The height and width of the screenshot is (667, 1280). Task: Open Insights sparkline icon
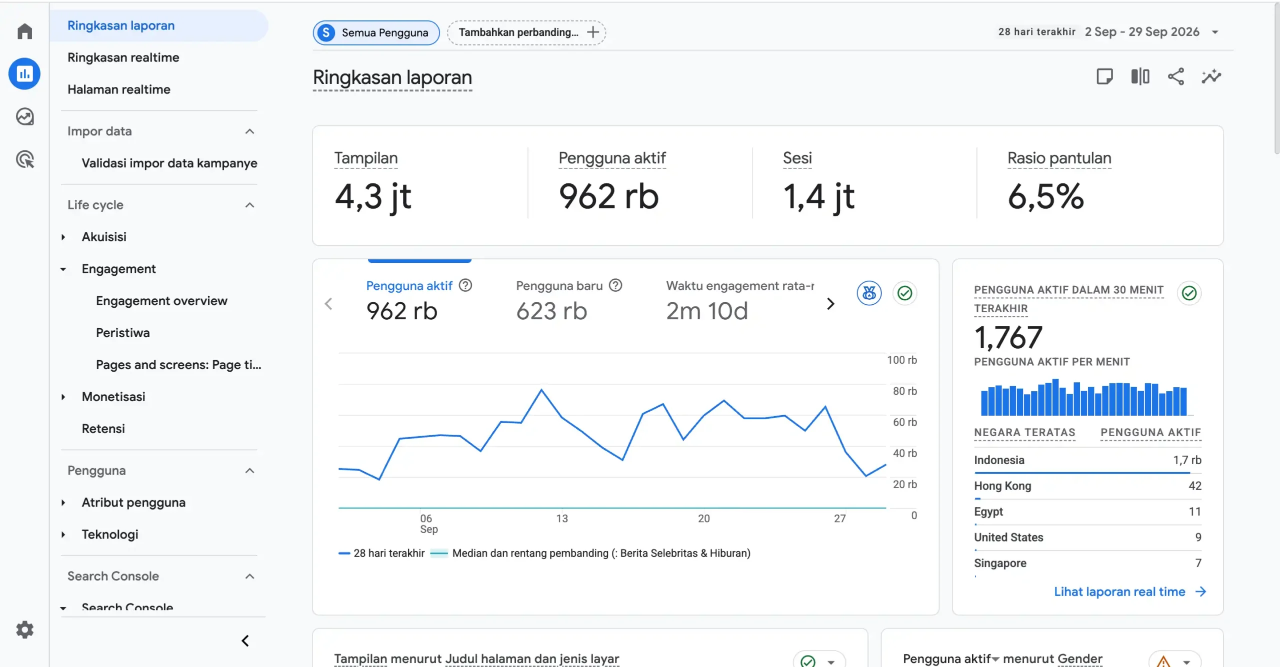pos(1211,76)
